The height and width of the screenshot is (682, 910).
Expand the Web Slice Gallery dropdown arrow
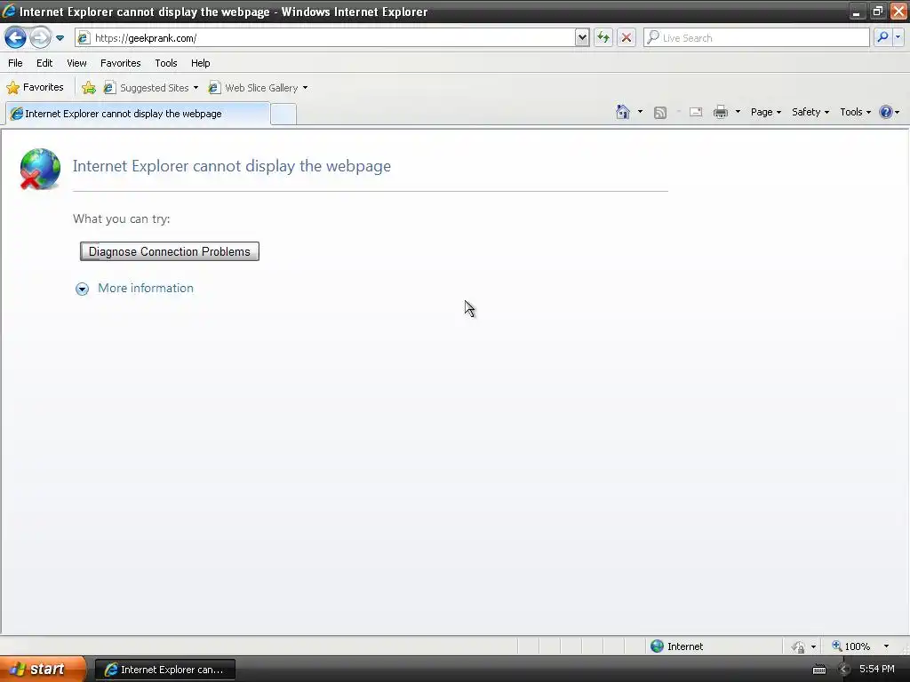[x=306, y=88]
